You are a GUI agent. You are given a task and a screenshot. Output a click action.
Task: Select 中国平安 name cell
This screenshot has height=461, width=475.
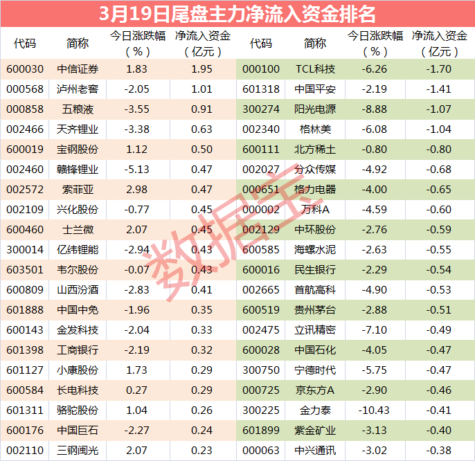coord(315,89)
